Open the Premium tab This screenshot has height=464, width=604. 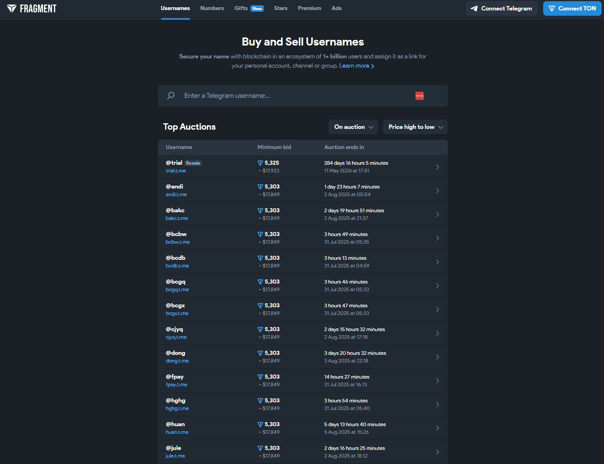pyautogui.click(x=309, y=8)
